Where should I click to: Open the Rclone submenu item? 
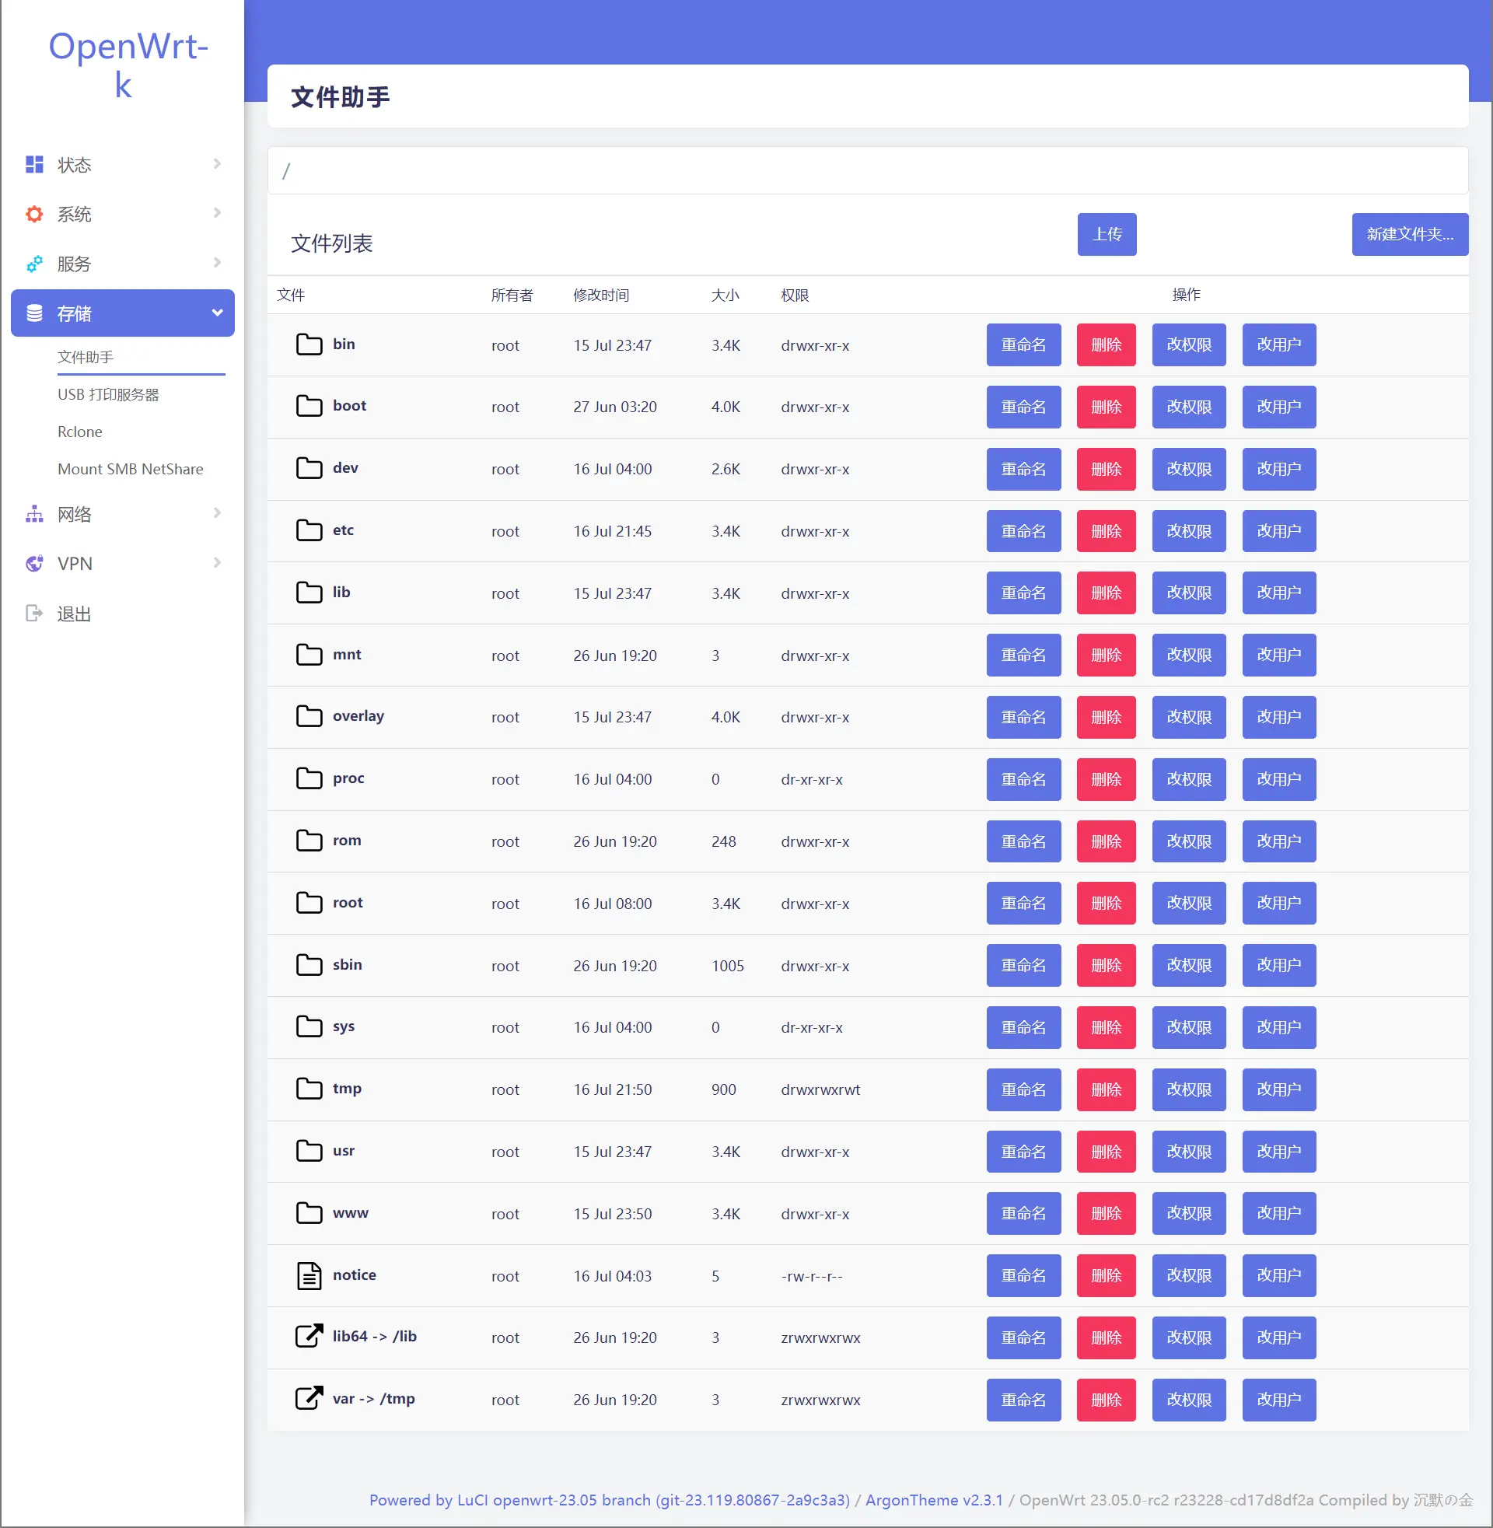click(x=80, y=432)
